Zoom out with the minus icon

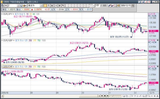click(x=152, y=96)
